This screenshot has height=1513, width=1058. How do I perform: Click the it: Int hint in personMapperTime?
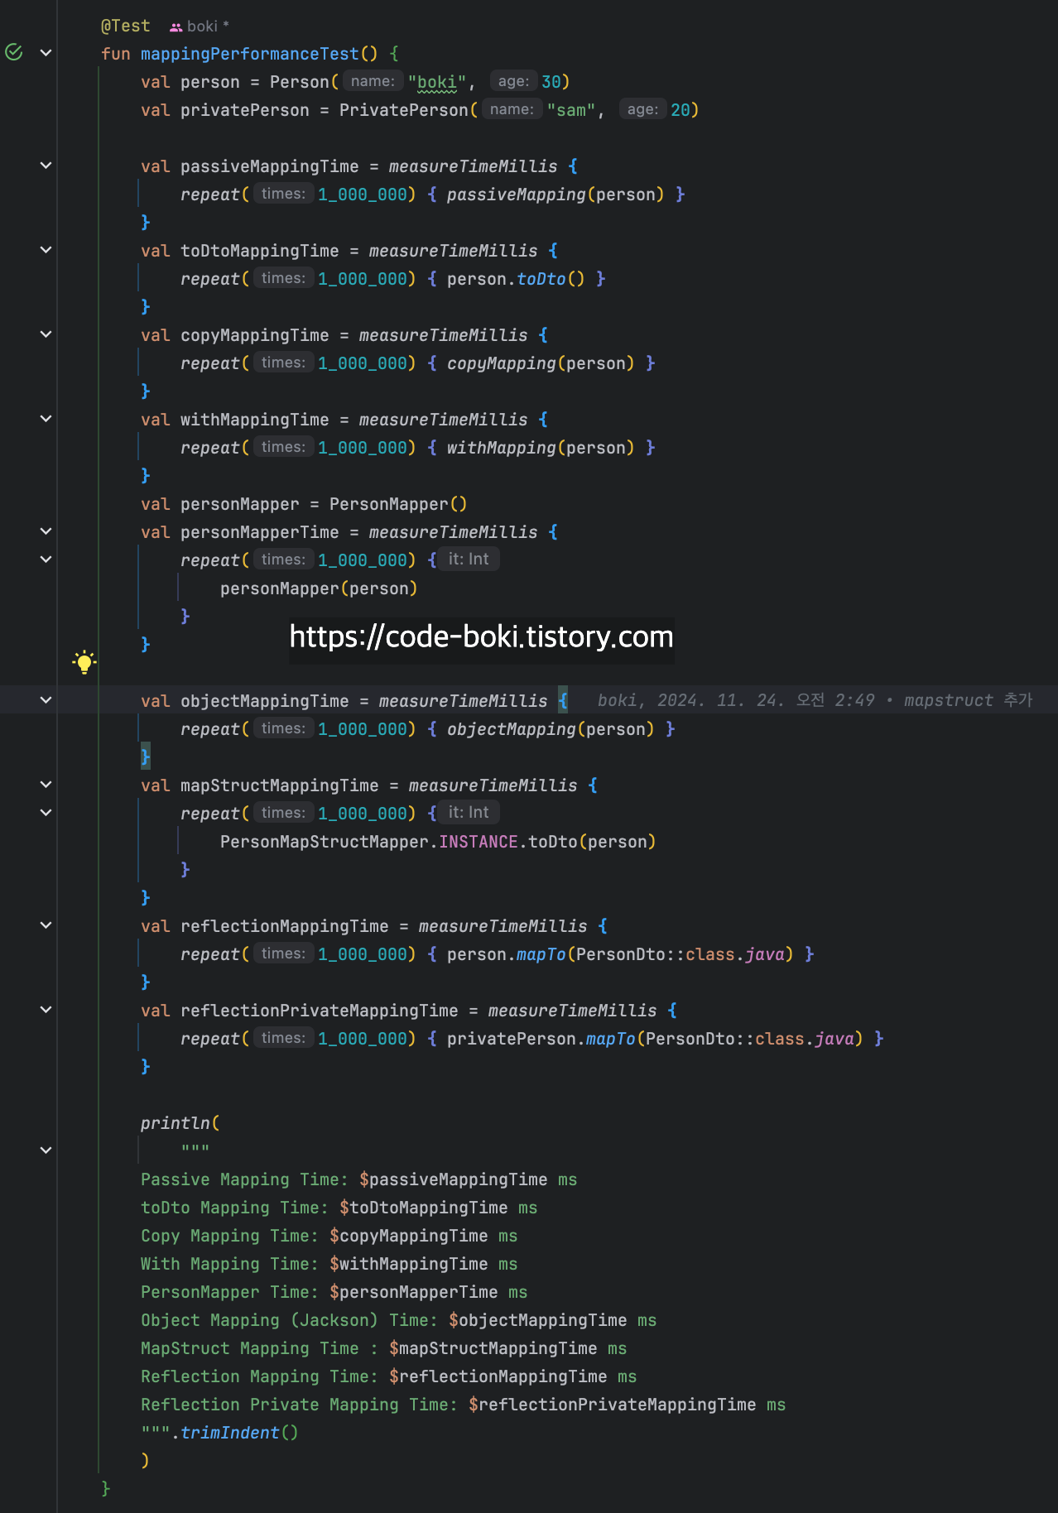click(x=469, y=560)
